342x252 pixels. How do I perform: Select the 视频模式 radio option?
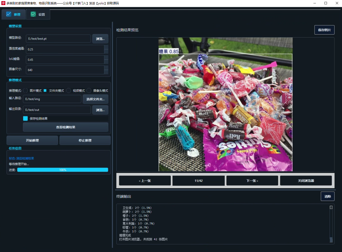(x=69, y=91)
